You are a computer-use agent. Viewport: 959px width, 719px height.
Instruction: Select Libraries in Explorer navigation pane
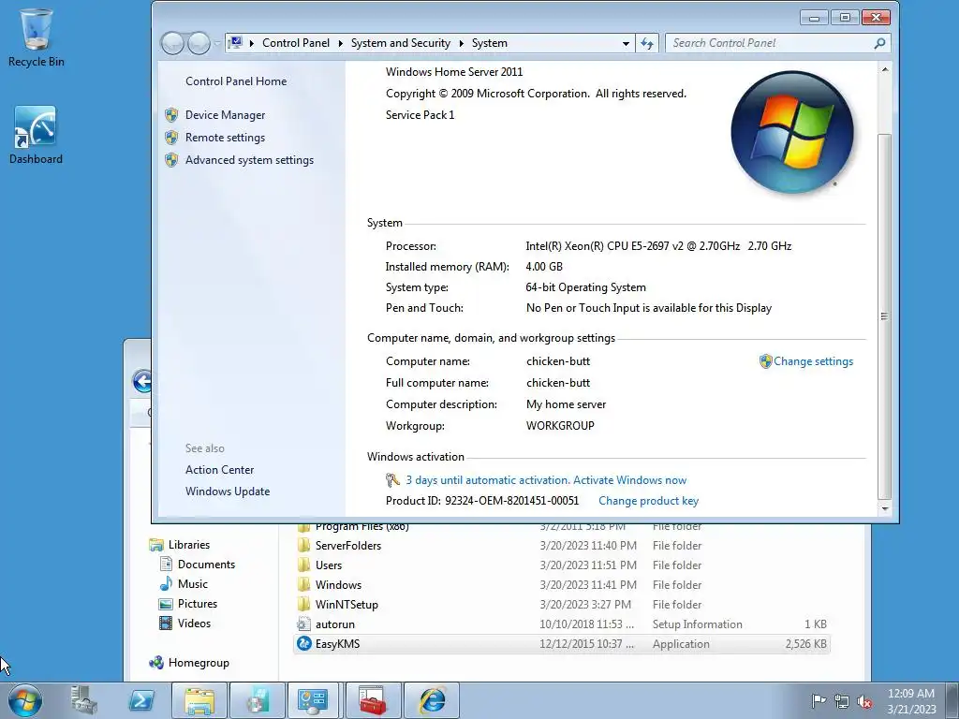pyautogui.click(x=189, y=545)
